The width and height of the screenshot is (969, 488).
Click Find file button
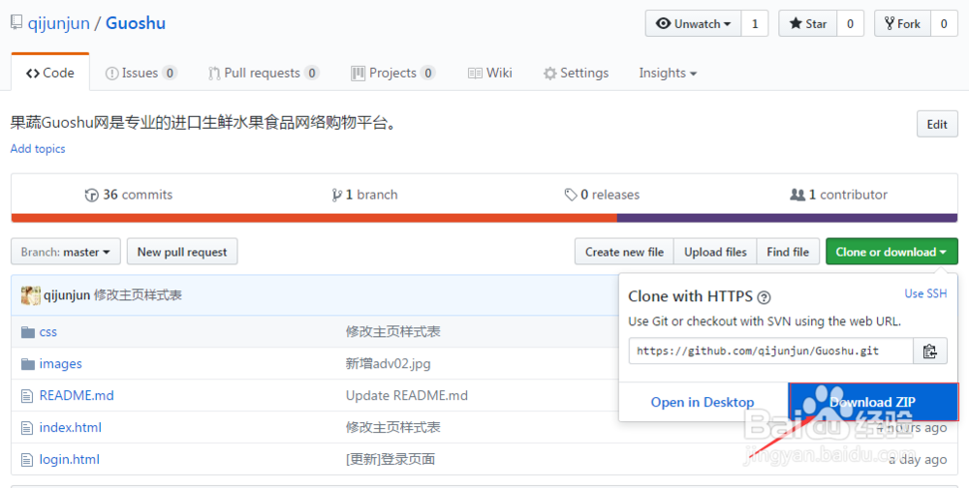(x=788, y=252)
